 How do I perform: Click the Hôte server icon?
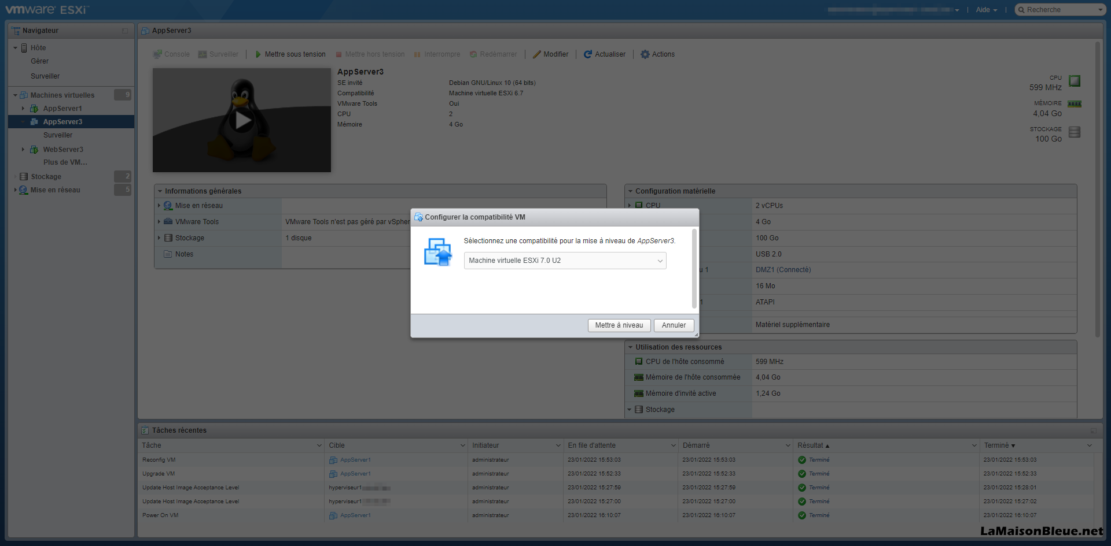[24, 48]
